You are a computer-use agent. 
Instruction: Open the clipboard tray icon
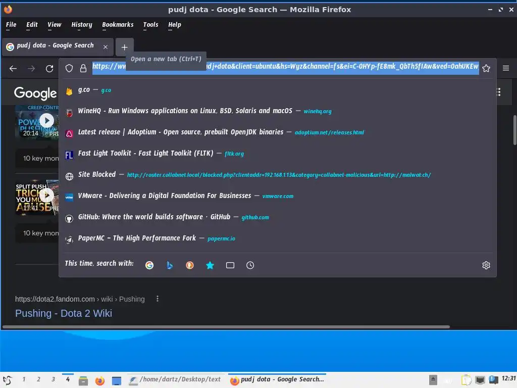click(x=466, y=380)
